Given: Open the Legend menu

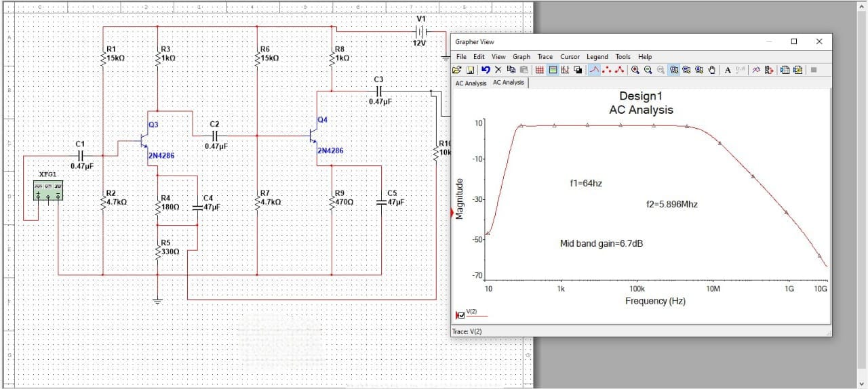Looking at the screenshot, I should click(597, 57).
